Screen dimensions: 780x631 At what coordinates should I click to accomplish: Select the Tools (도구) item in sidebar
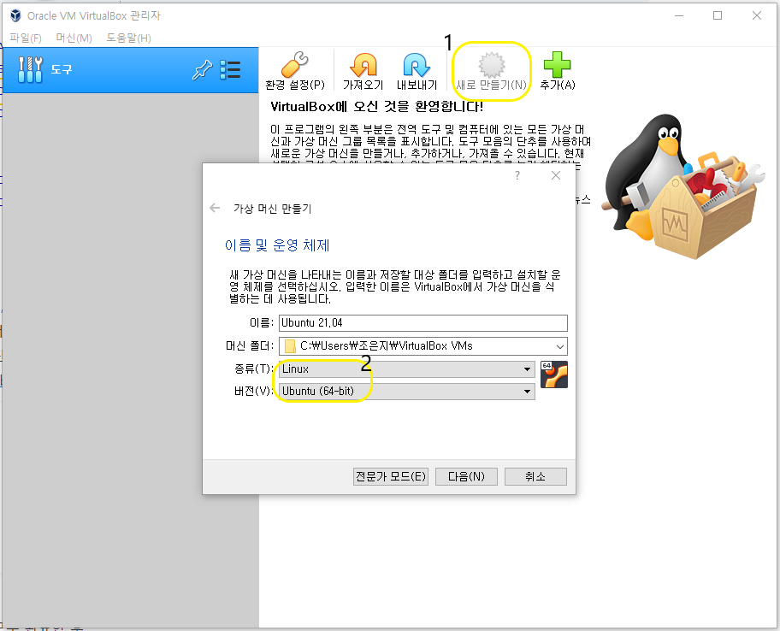[130, 70]
